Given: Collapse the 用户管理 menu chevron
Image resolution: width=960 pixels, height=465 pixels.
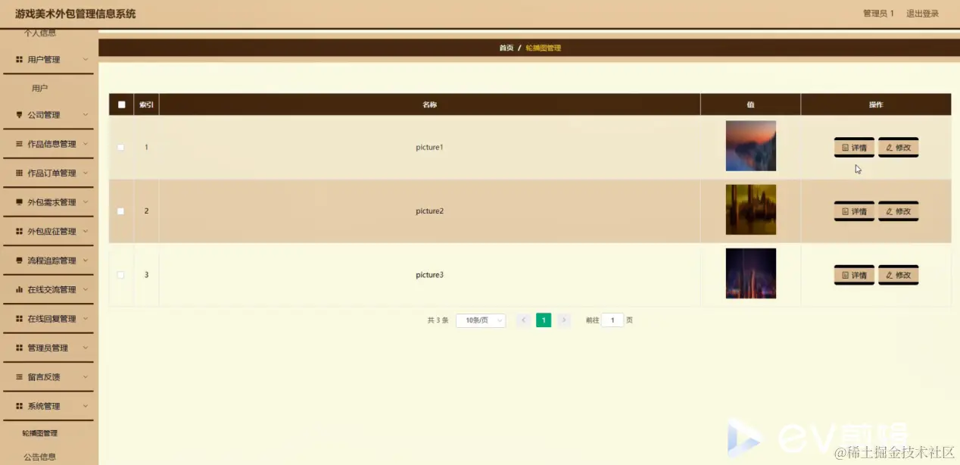Looking at the screenshot, I should click(x=86, y=59).
